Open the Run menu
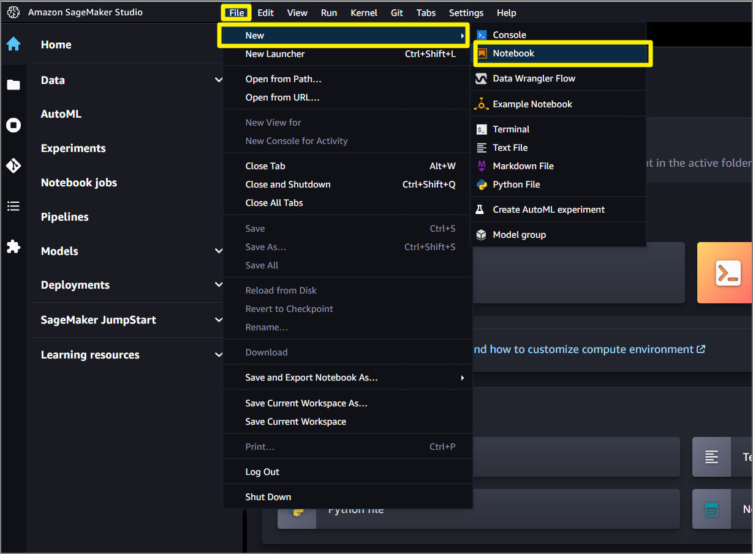 point(329,12)
